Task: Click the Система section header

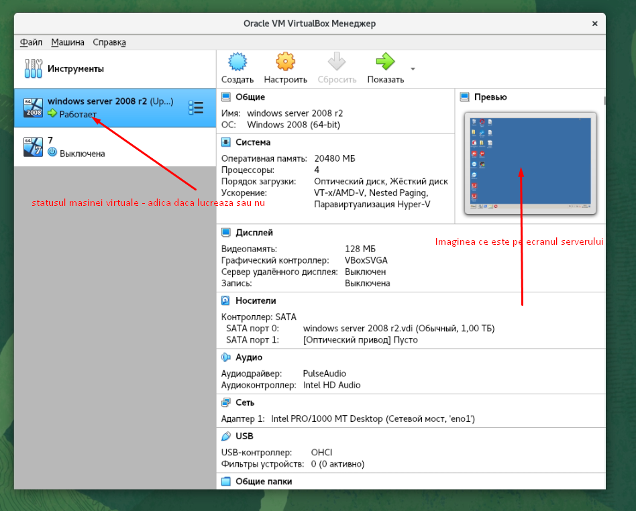Action: [x=253, y=142]
